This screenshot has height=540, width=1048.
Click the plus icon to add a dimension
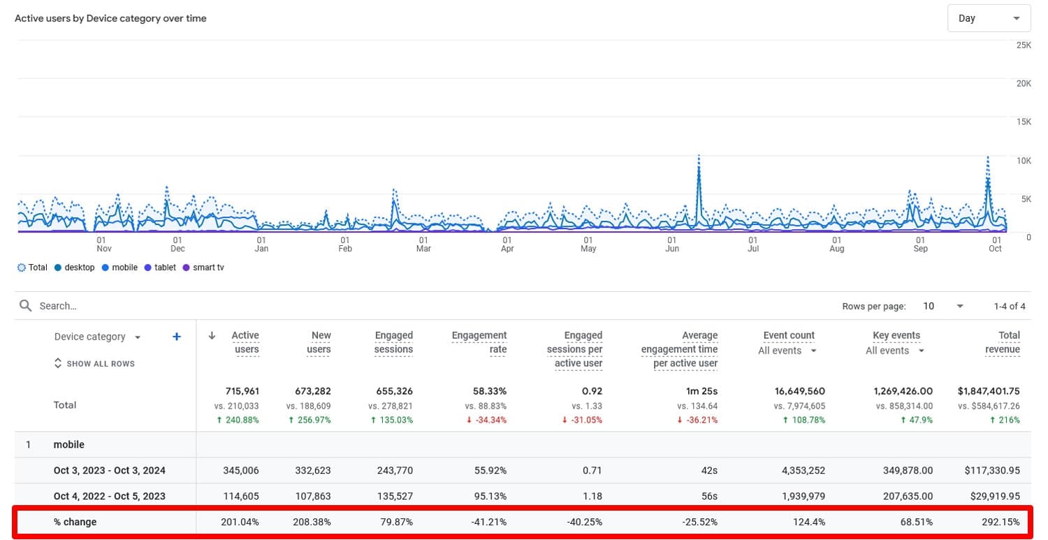click(176, 336)
